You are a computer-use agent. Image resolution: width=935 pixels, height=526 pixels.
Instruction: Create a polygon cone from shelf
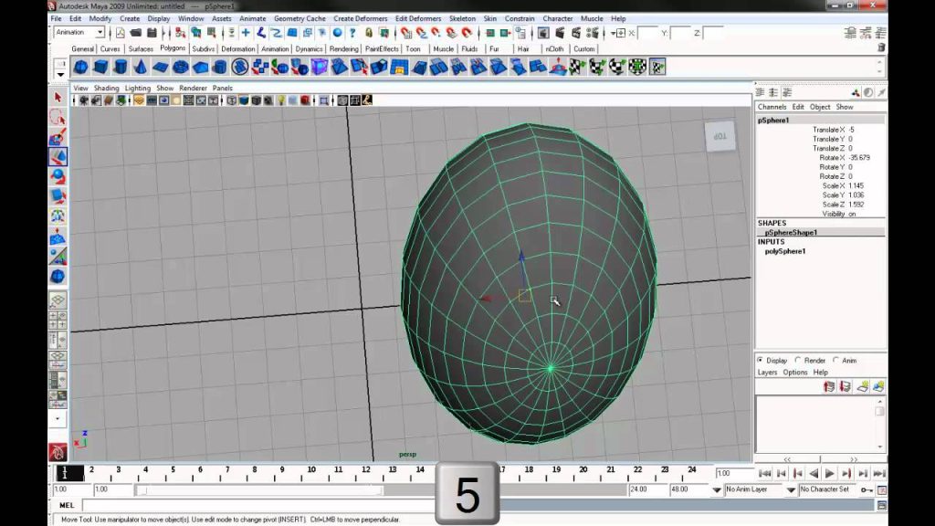(x=140, y=67)
